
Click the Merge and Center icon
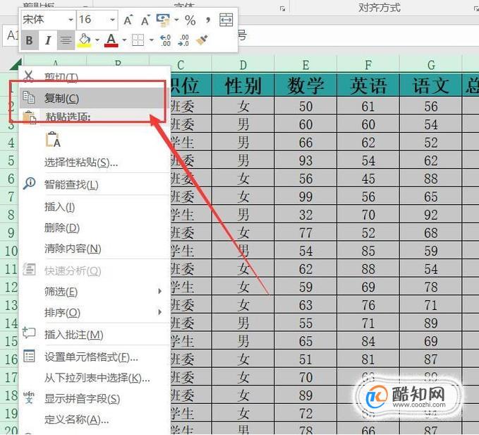(x=226, y=20)
